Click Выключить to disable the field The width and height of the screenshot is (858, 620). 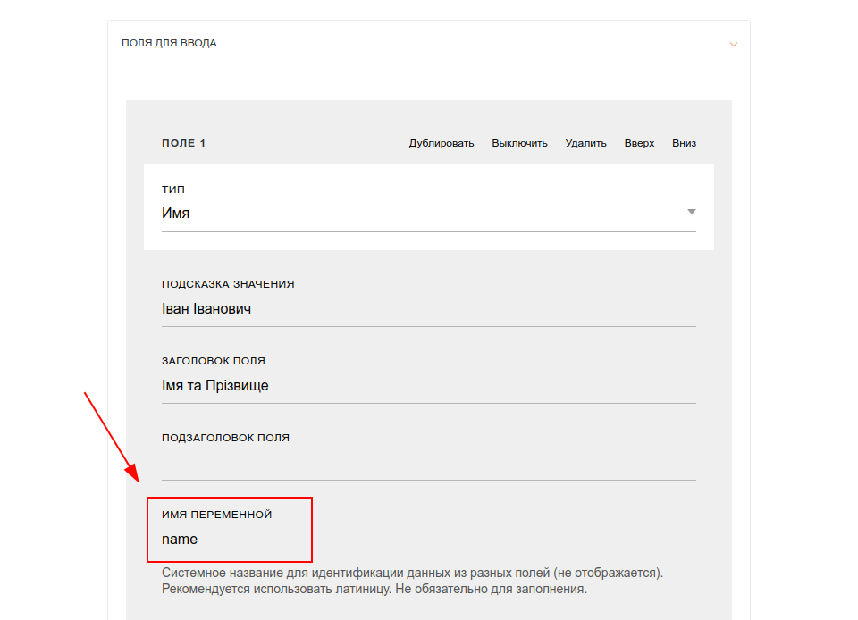click(519, 143)
